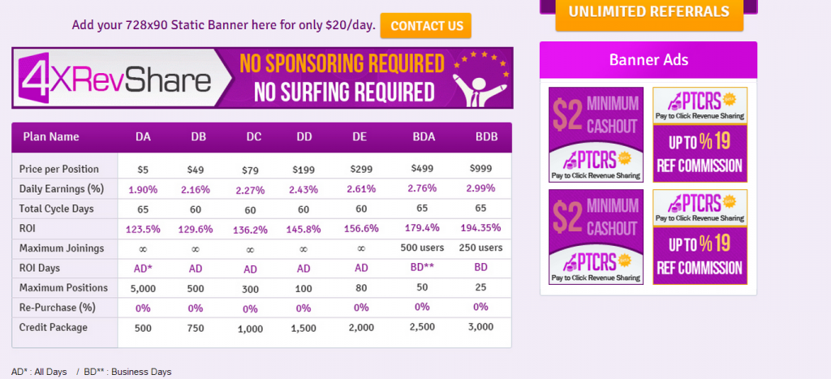Click the 4XRevShare logo icon
The width and height of the screenshot is (831, 379).
click(x=37, y=78)
